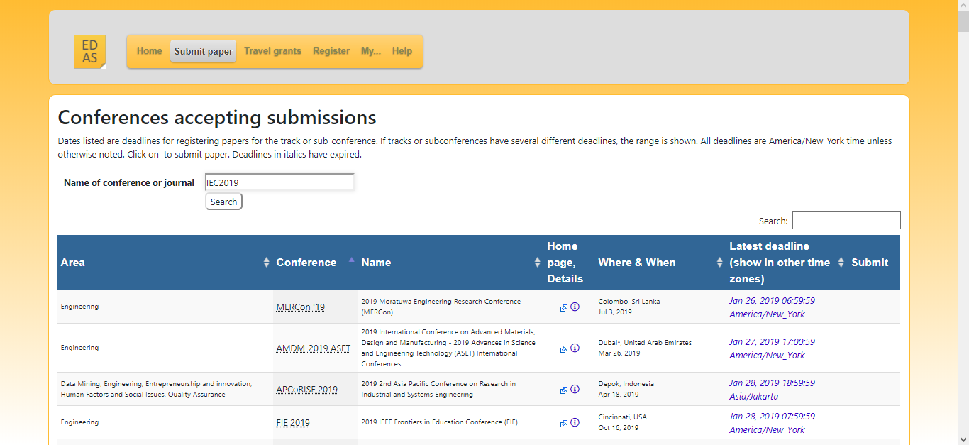Open MERCon '19 home page icon
969x445 pixels.
tap(564, 307)
